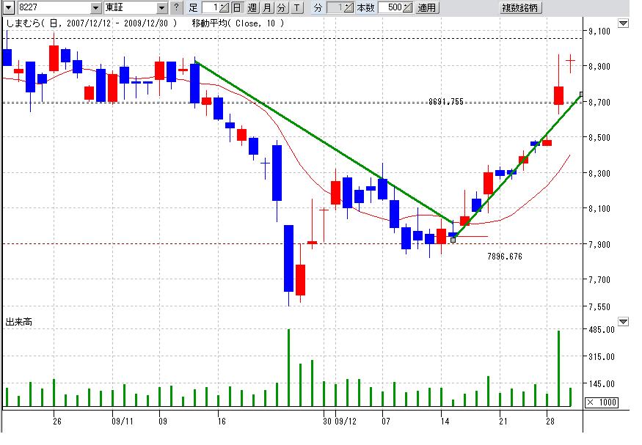Switch chart to monthly (月) candles
Image resolution: width=642 pixels, height=445 pixels.
[266, 8]
